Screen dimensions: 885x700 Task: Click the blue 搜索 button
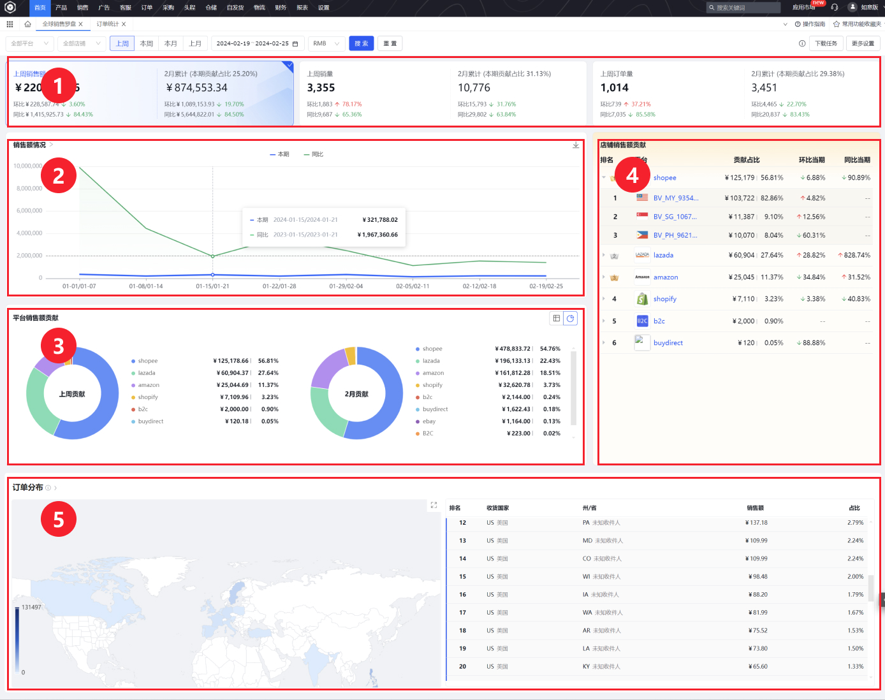362,44
